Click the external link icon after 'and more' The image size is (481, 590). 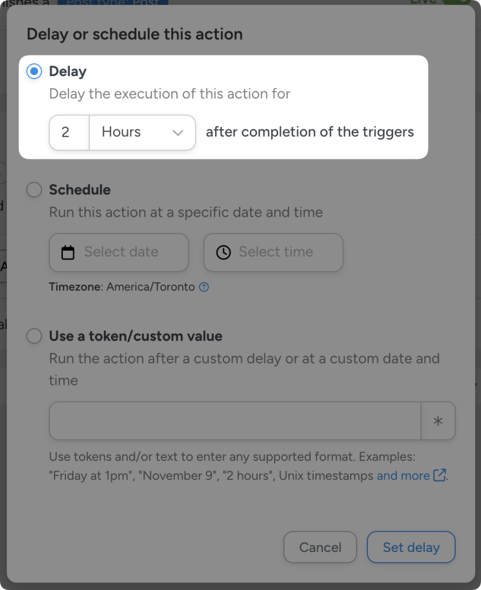click(438, 475)
